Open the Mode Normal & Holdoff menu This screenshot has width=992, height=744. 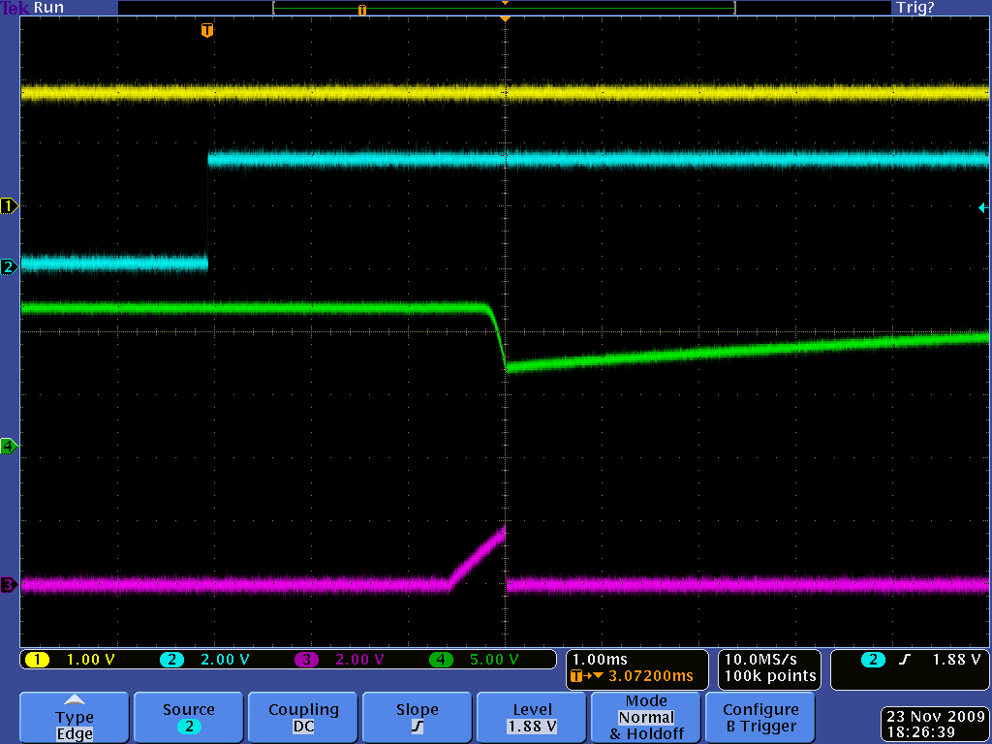pyautogui.click(x=645, y=718)
